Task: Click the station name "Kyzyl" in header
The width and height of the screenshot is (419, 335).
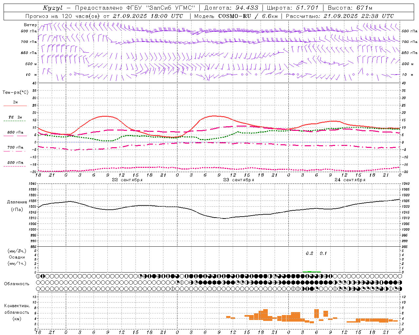Action: [53, 8]
